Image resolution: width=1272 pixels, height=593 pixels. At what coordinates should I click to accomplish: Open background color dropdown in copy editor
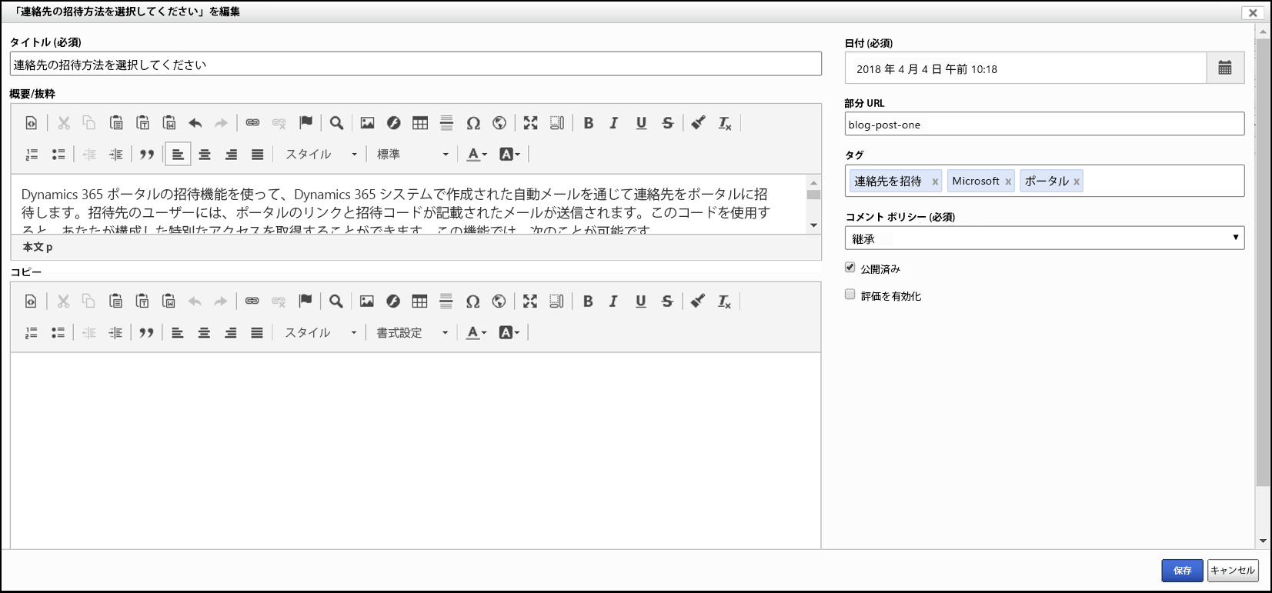[x=509, y=333]
